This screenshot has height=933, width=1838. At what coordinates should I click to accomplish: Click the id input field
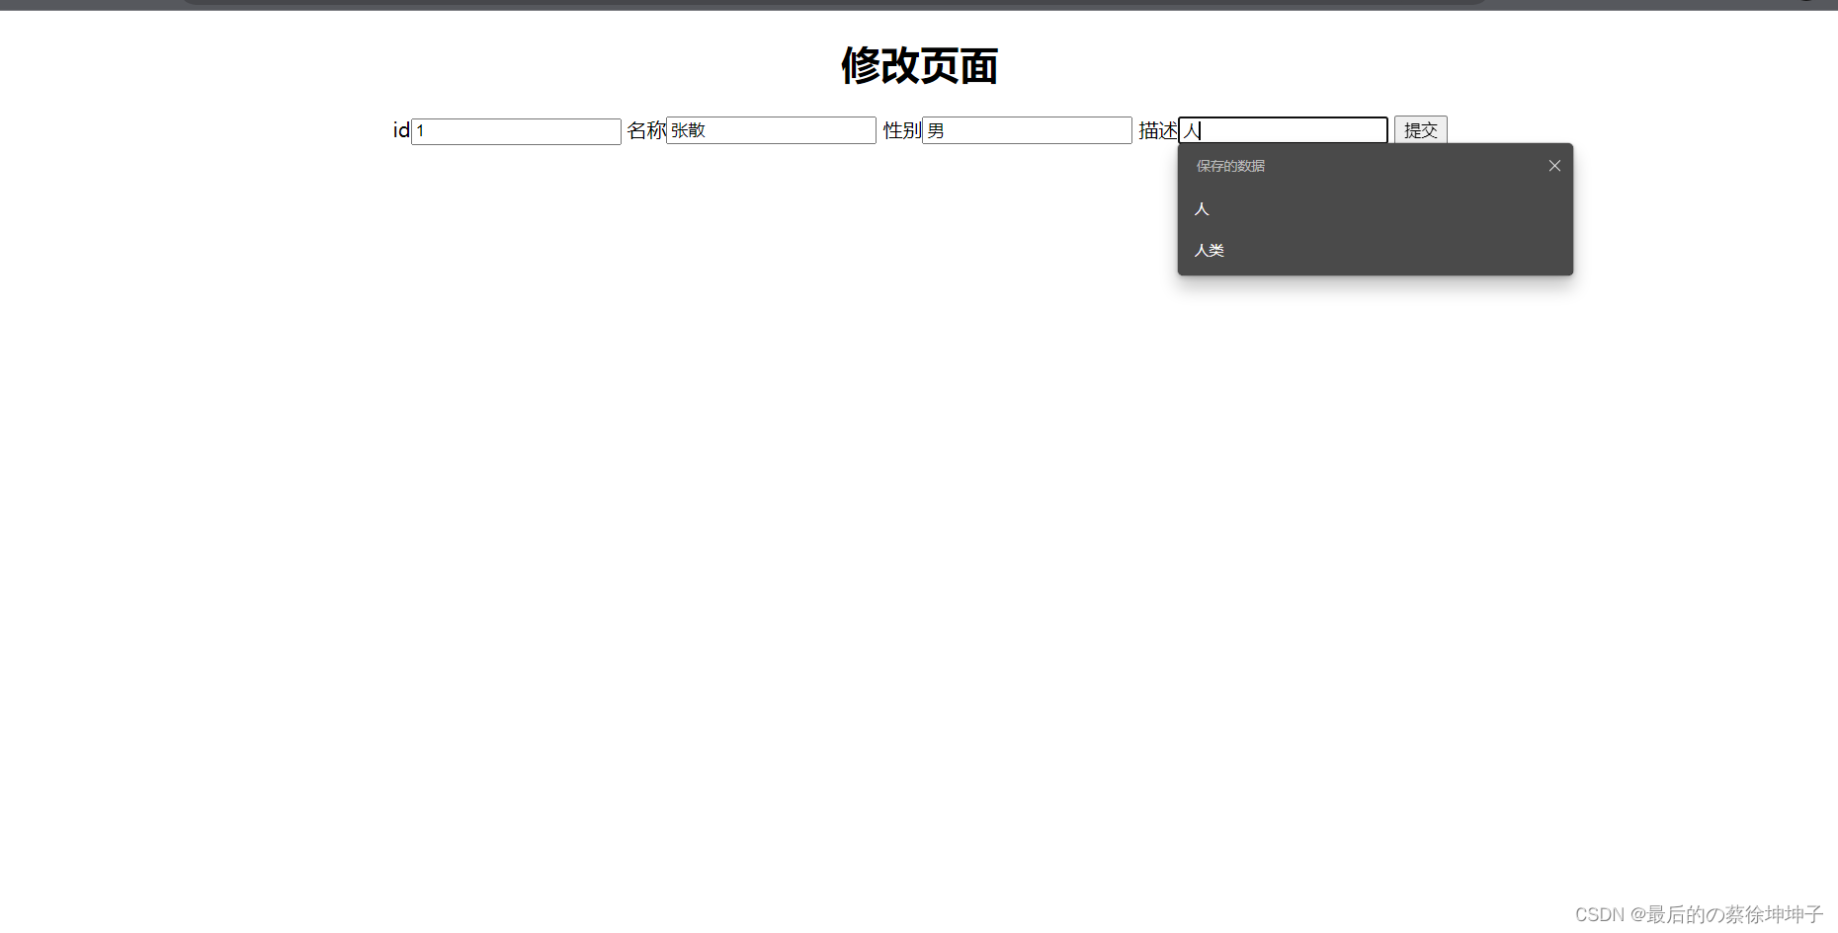pos(516,131)
